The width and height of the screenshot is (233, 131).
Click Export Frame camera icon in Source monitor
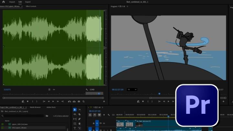coord(79,101)
